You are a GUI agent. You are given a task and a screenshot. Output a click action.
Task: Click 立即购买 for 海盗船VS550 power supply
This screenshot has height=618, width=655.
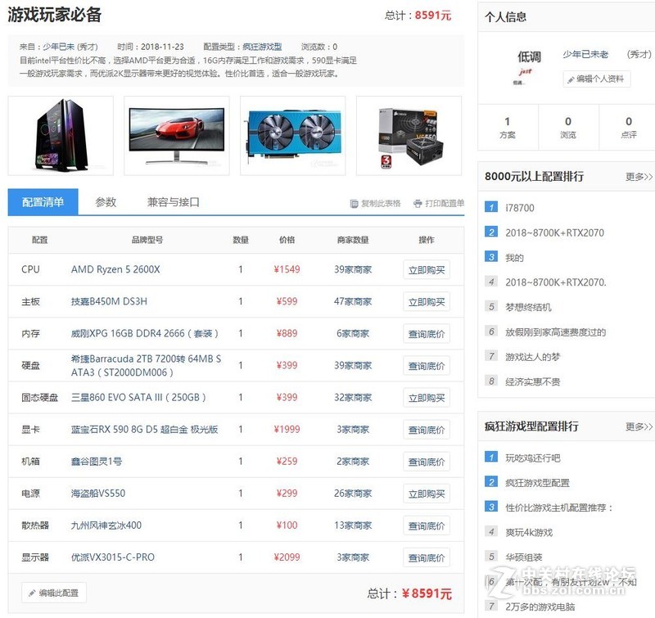[427, 494]
